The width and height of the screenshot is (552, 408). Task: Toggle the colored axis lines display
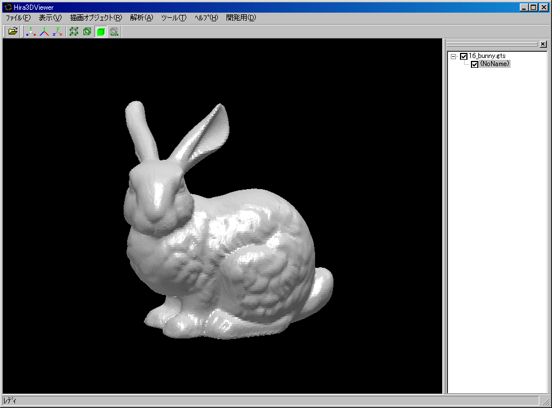pos(44,31)
